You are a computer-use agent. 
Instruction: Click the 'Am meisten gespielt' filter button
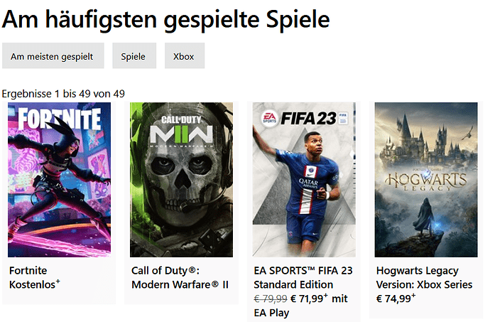[53, 55]
